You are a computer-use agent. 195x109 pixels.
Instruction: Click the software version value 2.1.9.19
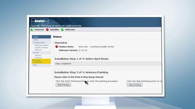83,50
